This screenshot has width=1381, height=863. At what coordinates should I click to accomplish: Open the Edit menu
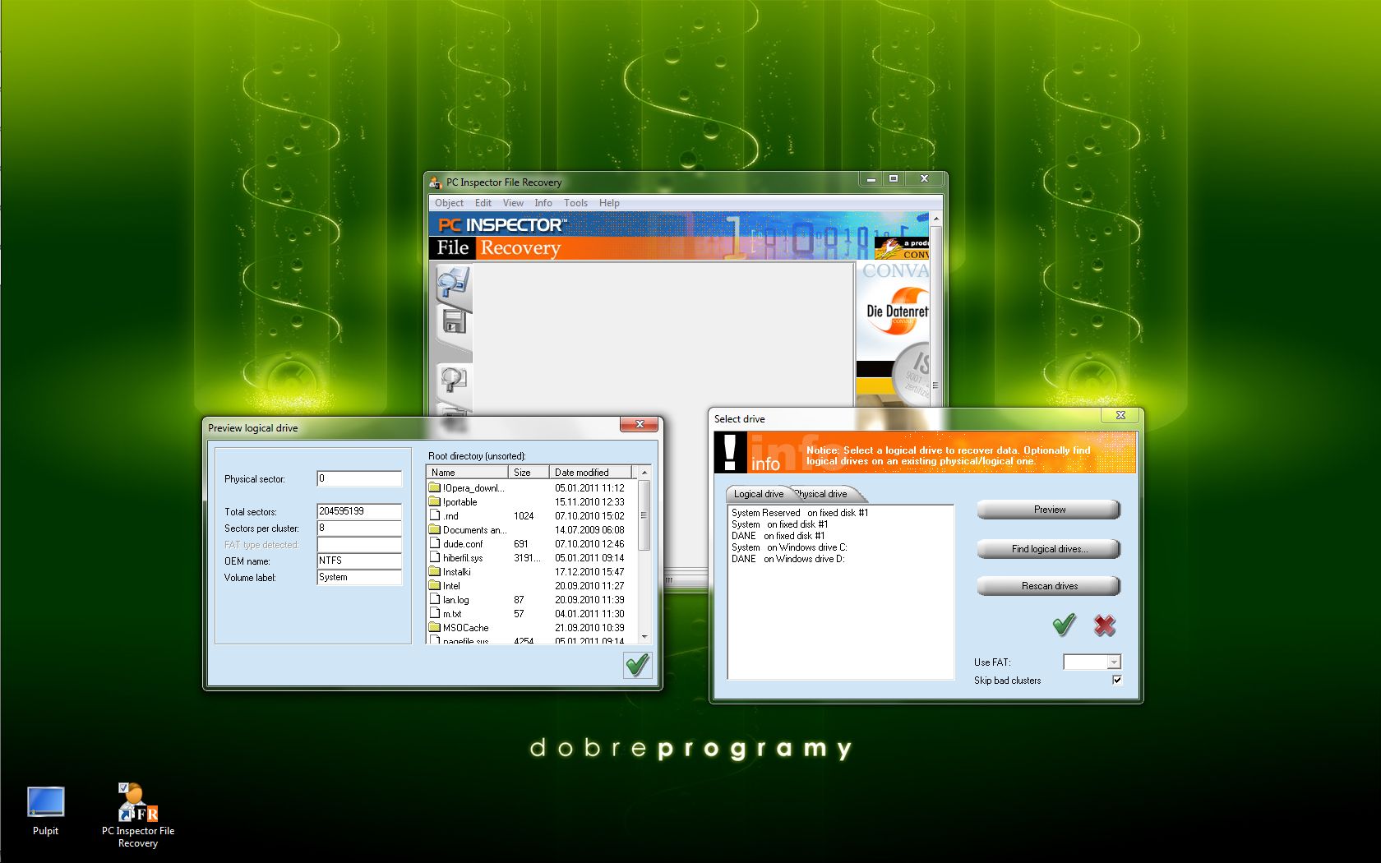[483, 203]
